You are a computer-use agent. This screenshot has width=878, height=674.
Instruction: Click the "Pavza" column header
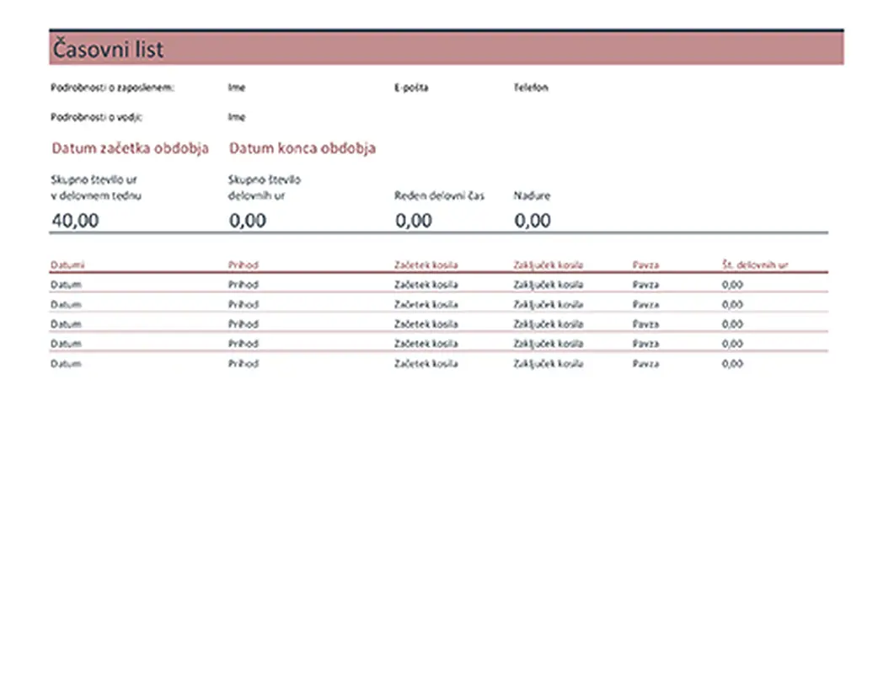pyautogui.click(x=645, y=265)
